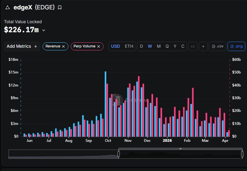Click the tallest blue bar in October

[x=106, y=104]
